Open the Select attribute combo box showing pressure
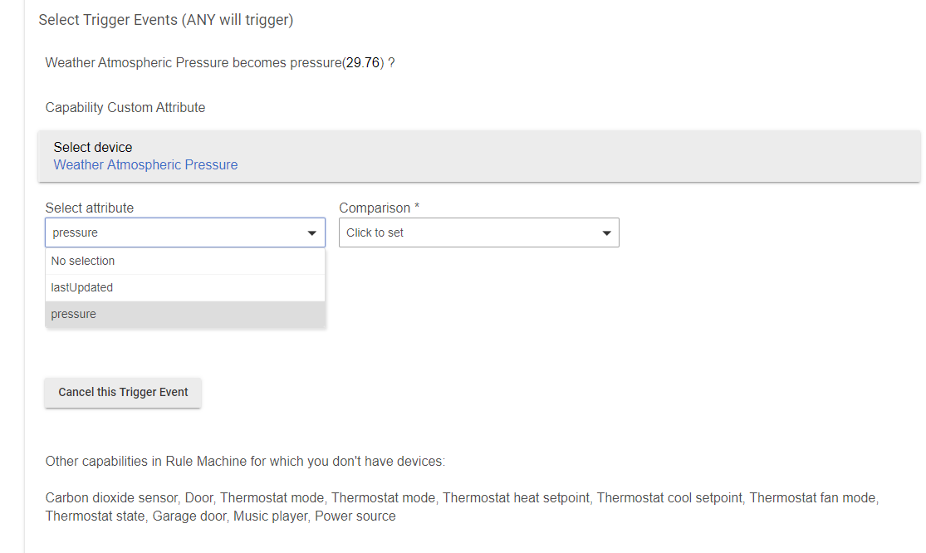 (174, 232)
